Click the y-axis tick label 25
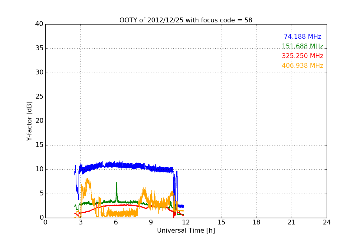Viewport: 363px width, 242px height. coord(39,97)
